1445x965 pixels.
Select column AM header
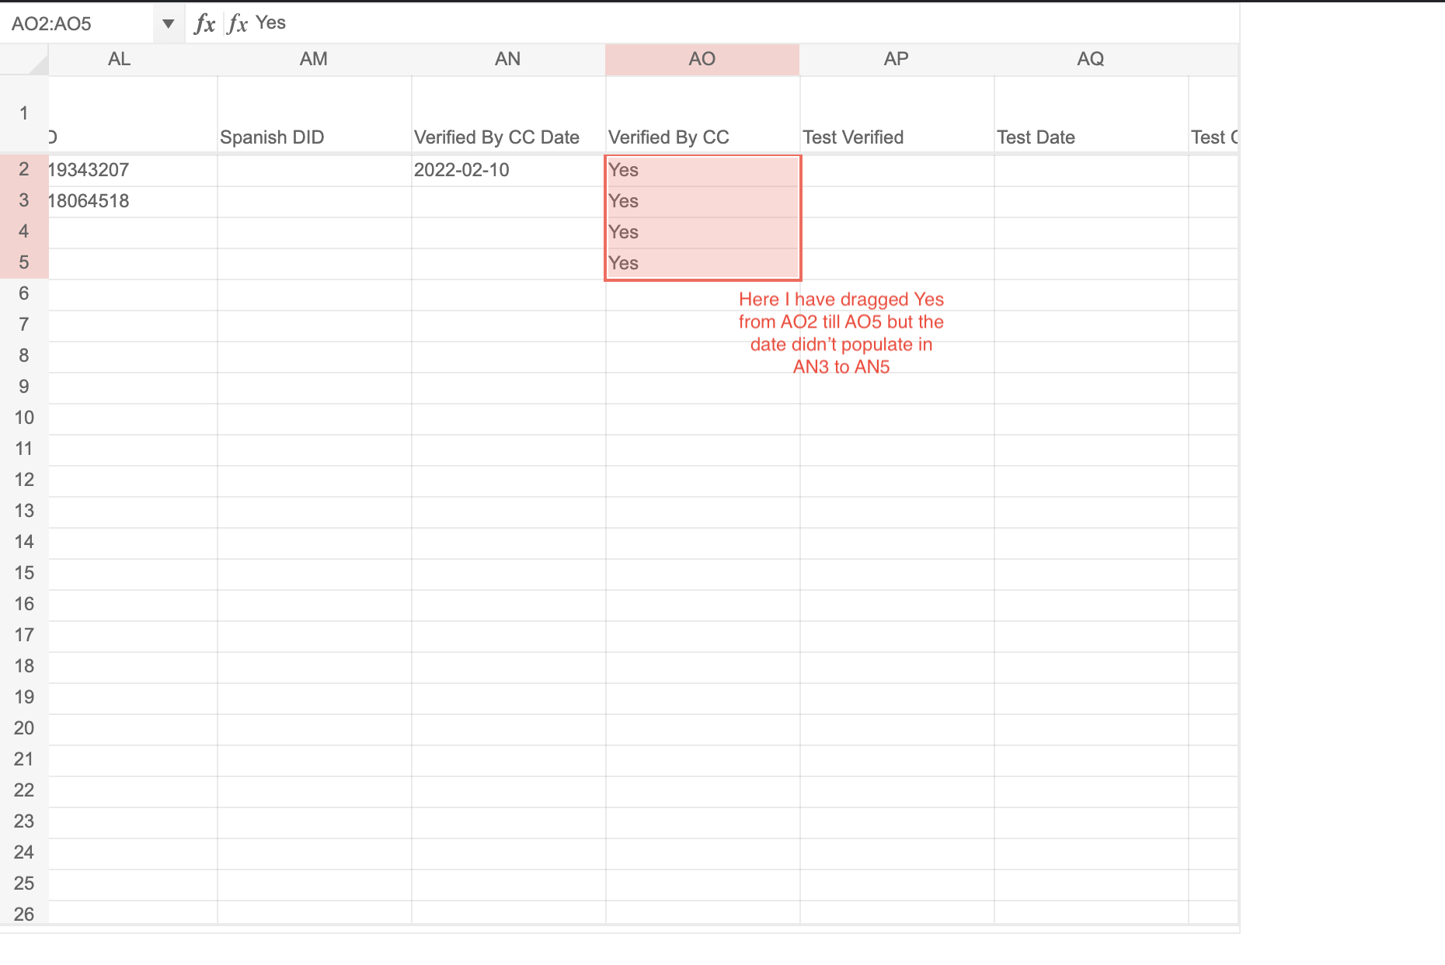pyautogui.click(x=314, y=59)
